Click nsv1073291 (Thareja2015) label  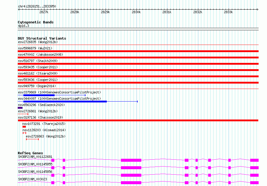(44, 124)
